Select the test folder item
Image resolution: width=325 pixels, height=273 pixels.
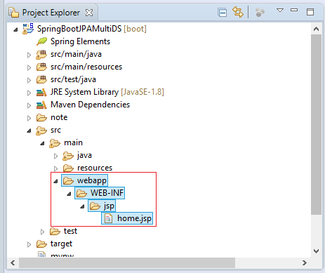(x=70, y=231)
